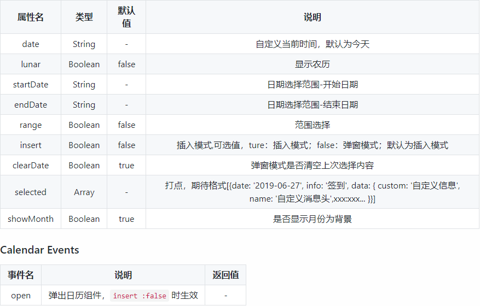Click the 'insert' property name cell
The height and width of the screenshot is (306, 480).
click(31, 145)
